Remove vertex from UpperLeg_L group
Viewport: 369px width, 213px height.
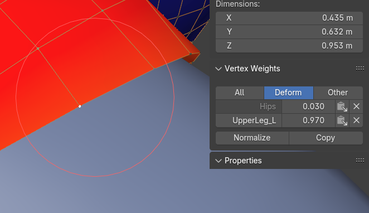(x=356, y=120)
